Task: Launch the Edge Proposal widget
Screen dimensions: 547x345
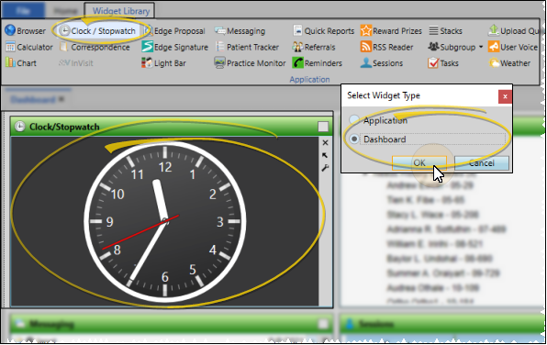Action: (x=174, y=30)
